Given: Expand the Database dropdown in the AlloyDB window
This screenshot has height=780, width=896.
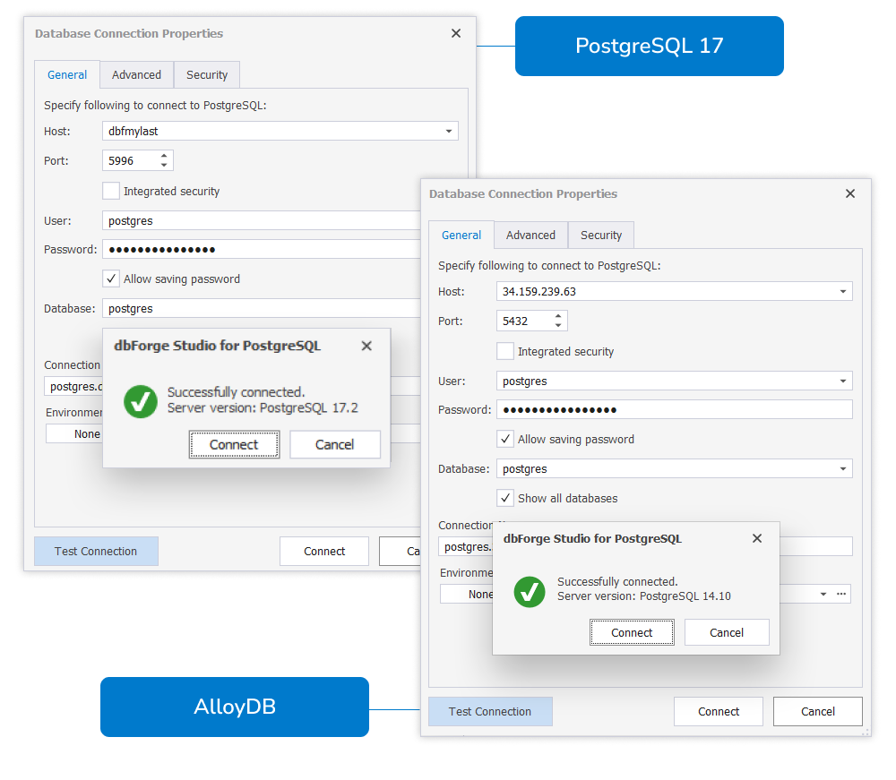Looking at the screenshot, I should tap(843, 469).
